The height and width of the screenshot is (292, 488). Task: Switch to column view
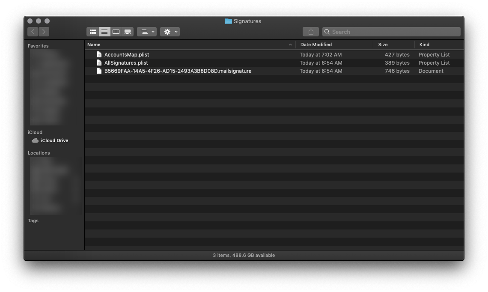116,32
